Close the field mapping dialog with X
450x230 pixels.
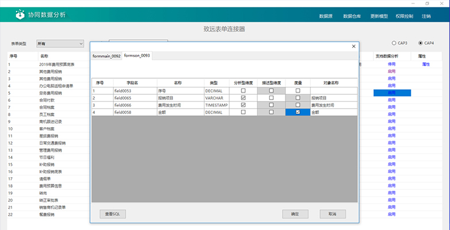[x=353, y=46]
